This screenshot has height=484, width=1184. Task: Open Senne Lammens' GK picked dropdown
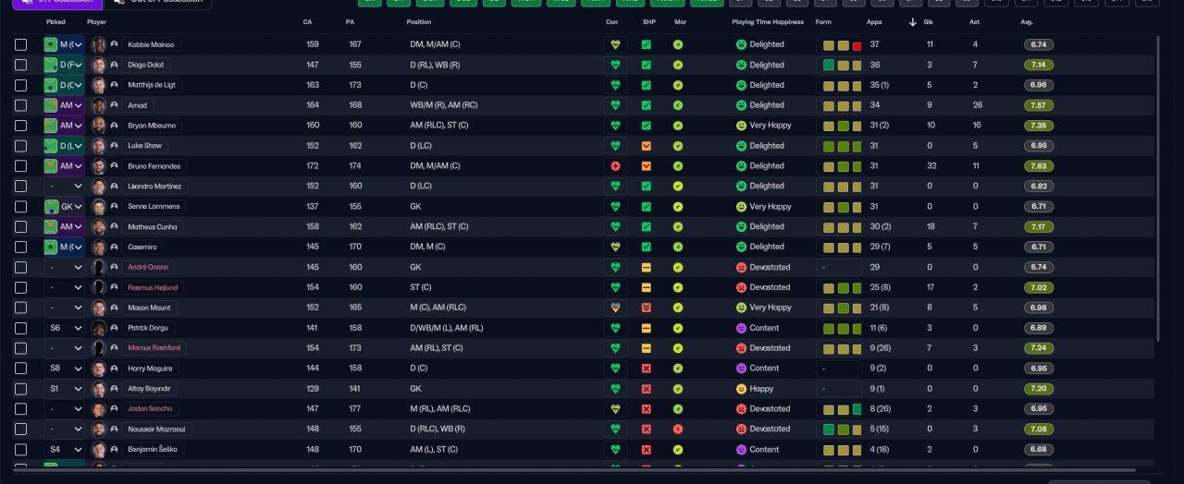(64, 207)
